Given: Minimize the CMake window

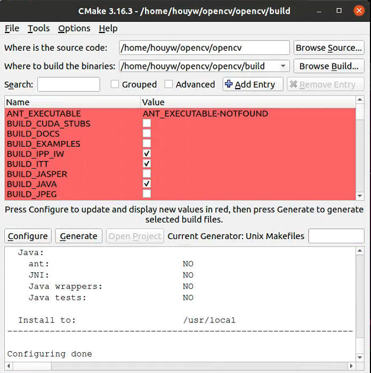Looking at the screenshot, I should coord(319,11).
